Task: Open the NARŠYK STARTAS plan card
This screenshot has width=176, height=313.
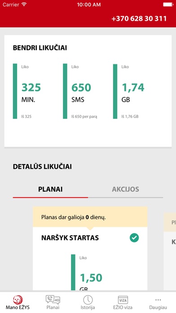Action: point(90,249)
